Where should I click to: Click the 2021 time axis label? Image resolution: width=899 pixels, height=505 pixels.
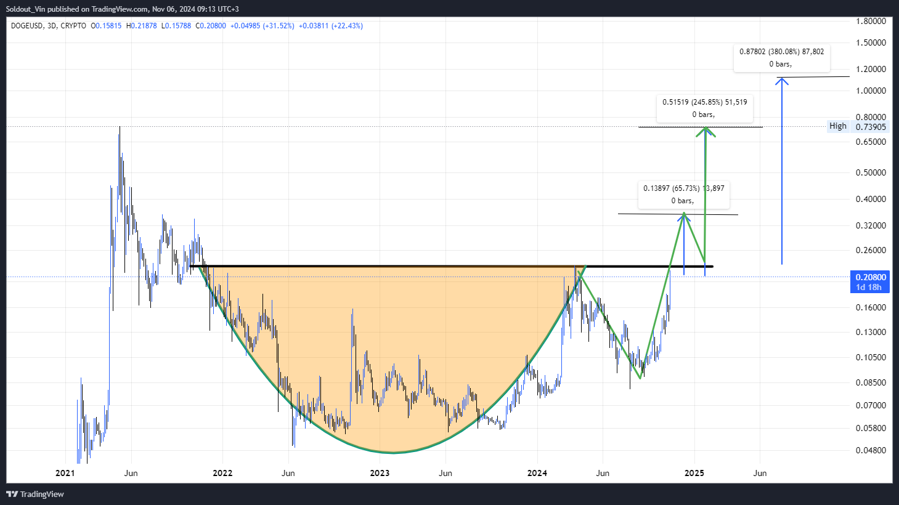pos(65,473)
